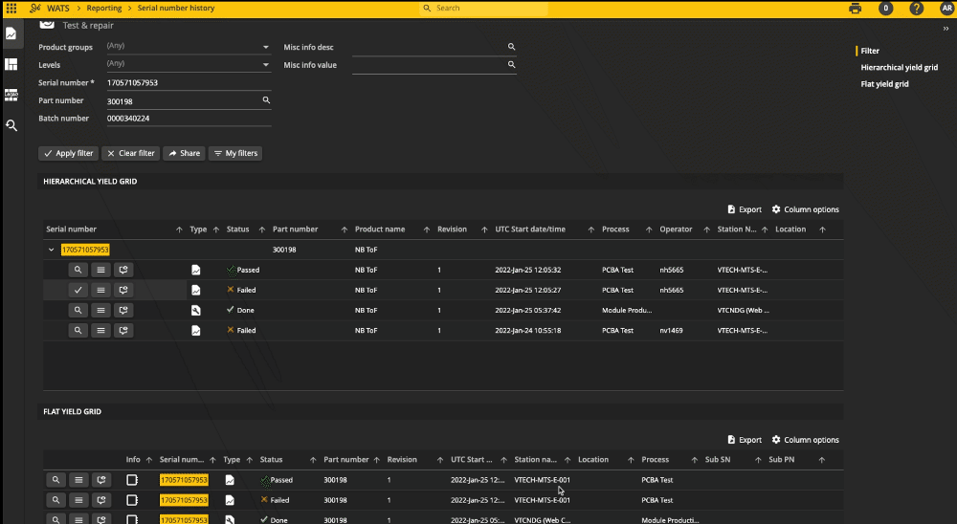Click Part number lookup search icon
This screenshot has height=524, width=957.
click(x=266, y=100)
